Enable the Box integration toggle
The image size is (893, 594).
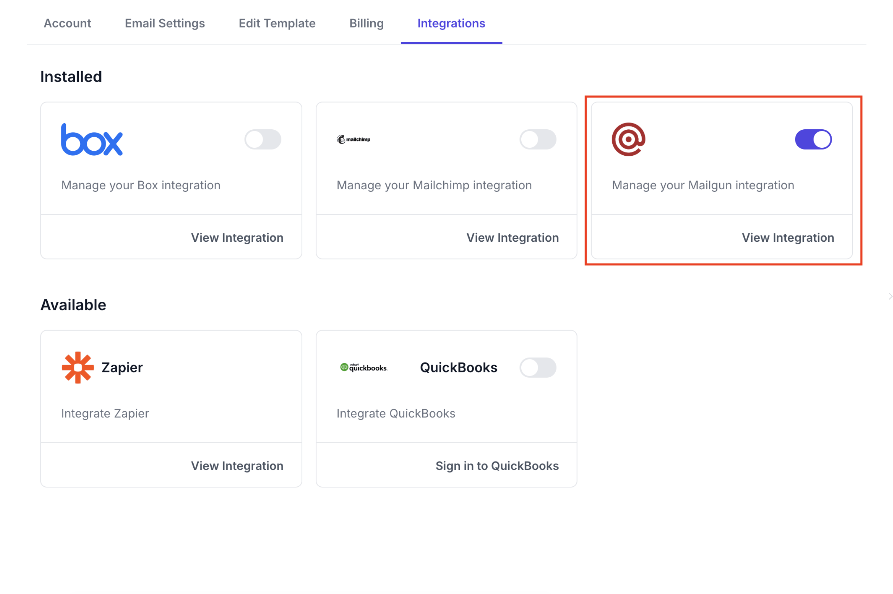[x=263, y=139]
